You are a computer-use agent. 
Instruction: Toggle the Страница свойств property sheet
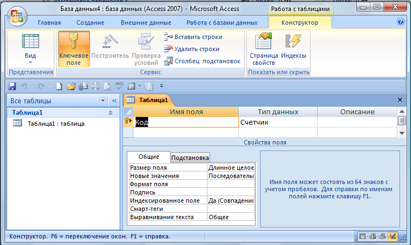263,49
